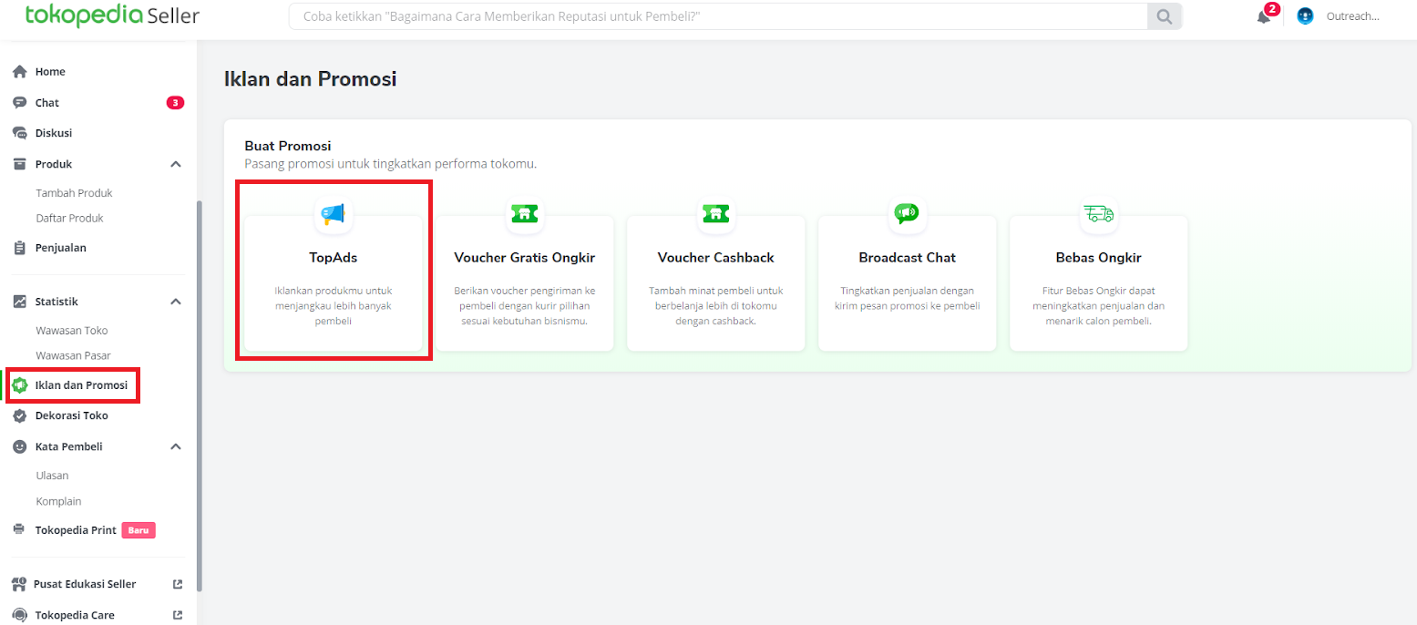Click the Dekorasi Toko badge icon
Viewport: 1417px width, 625px height.
click(x=19, y=415)
